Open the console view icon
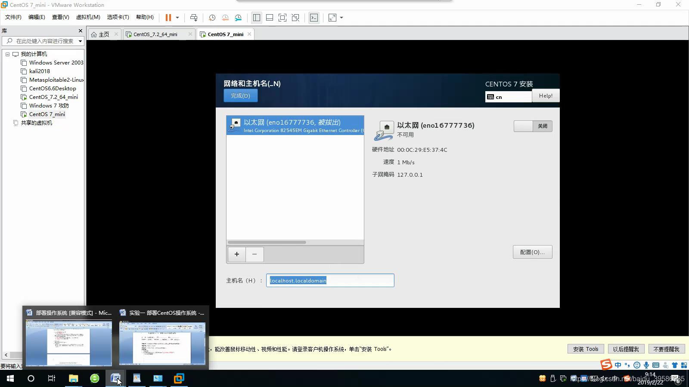This screenshot has height=387, width=689. [x=314, y=18]
